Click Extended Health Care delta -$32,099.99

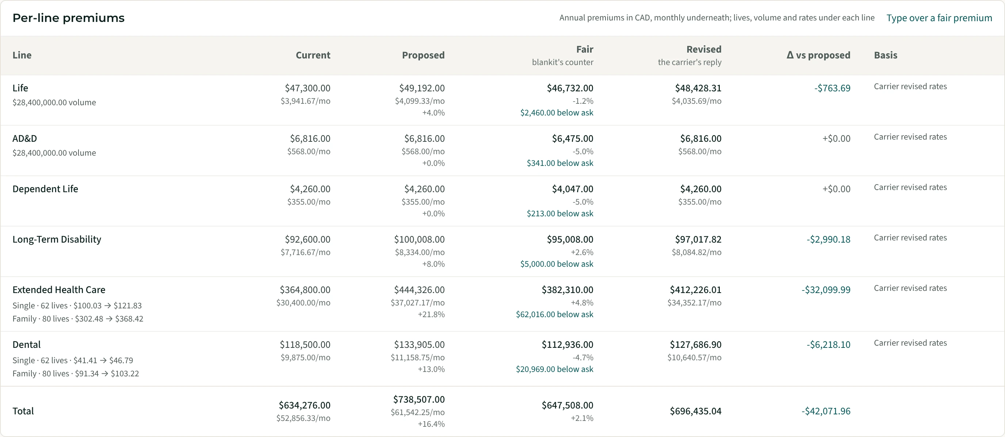coord(826,289)
